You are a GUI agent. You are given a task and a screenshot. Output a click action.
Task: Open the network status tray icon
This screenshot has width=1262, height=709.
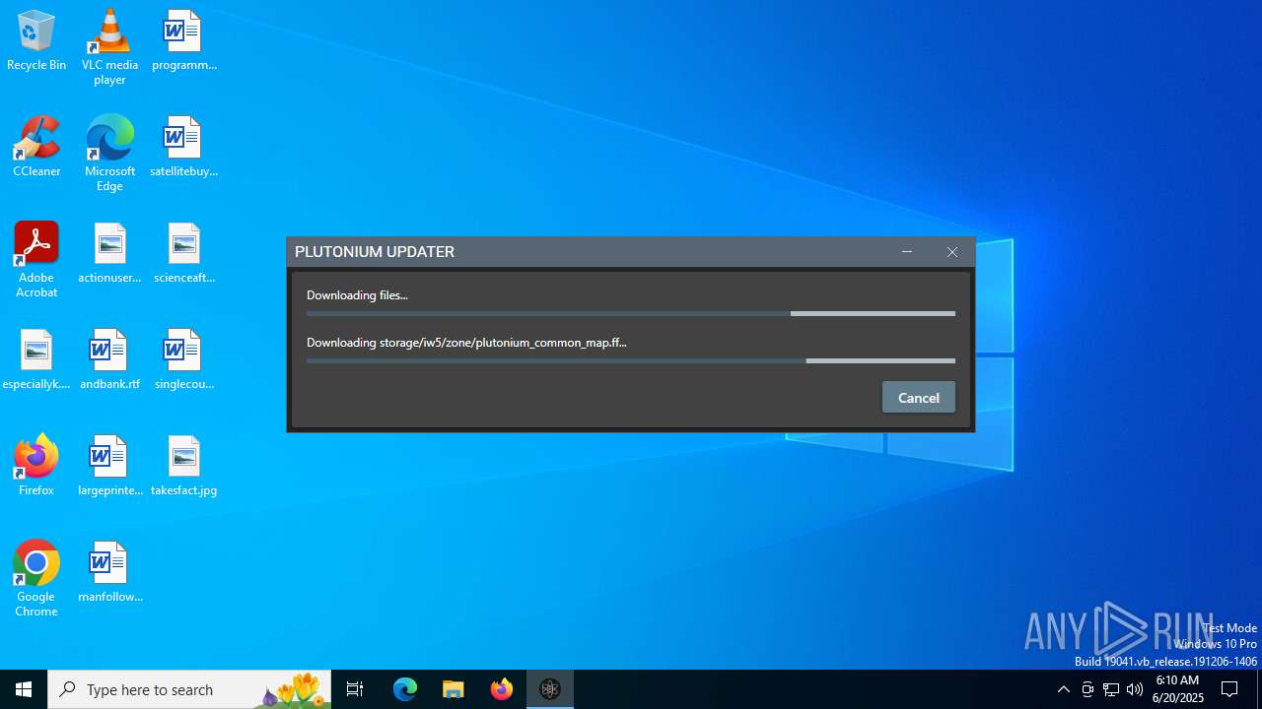tap(1111, 689)
